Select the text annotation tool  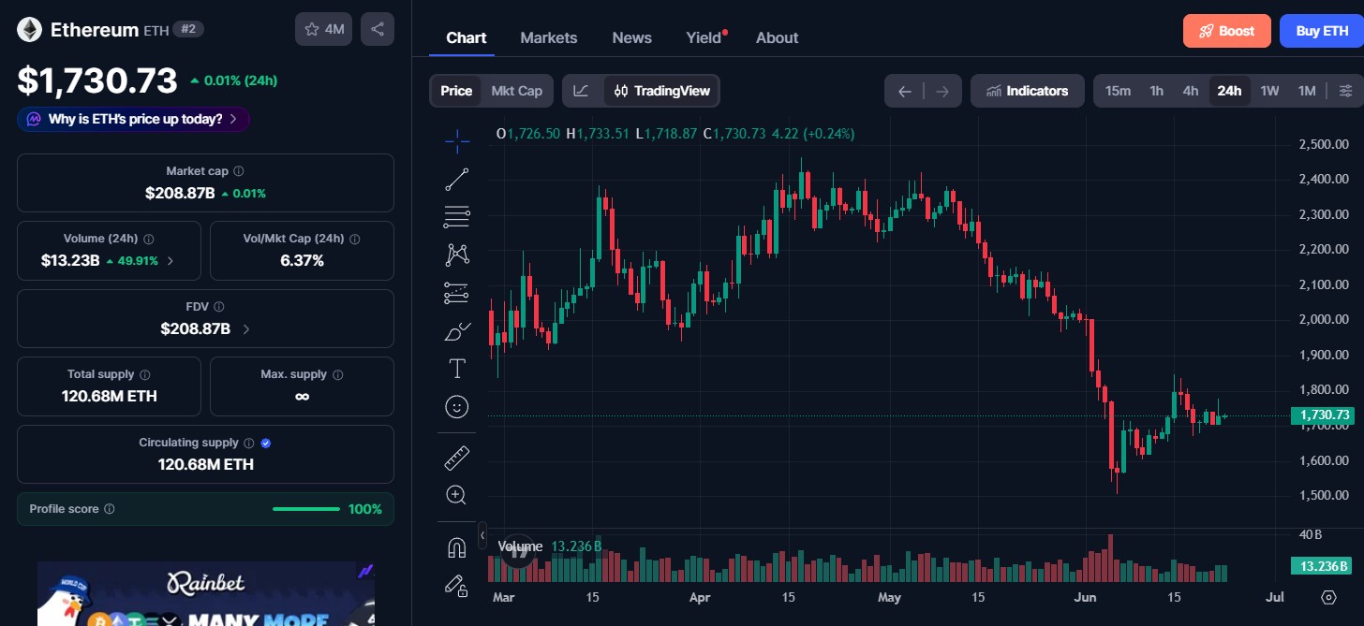pos(457,369)
